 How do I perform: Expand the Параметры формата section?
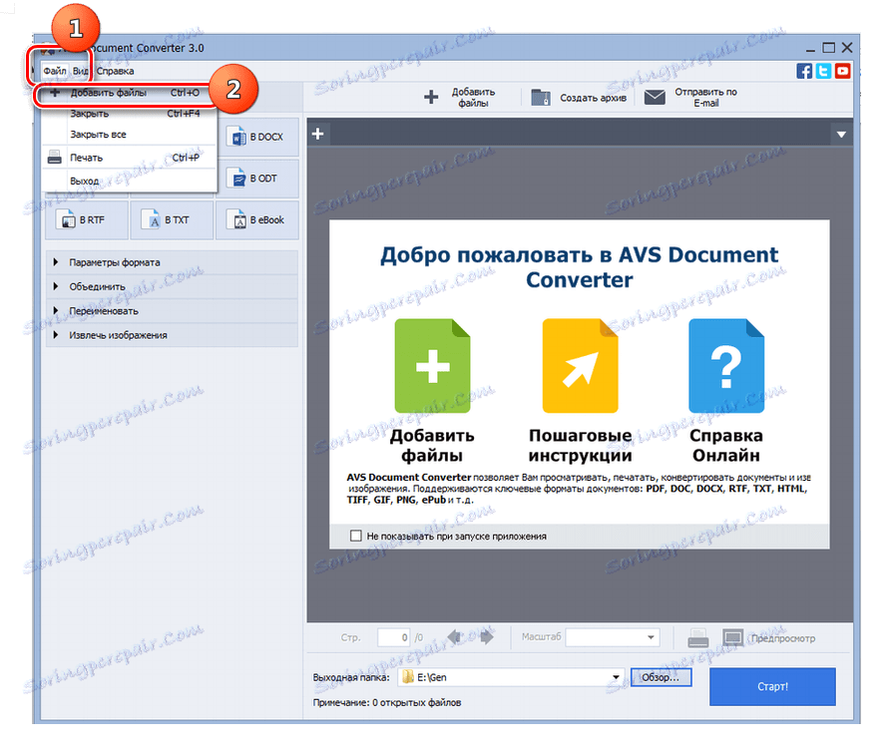click(172, 262)
